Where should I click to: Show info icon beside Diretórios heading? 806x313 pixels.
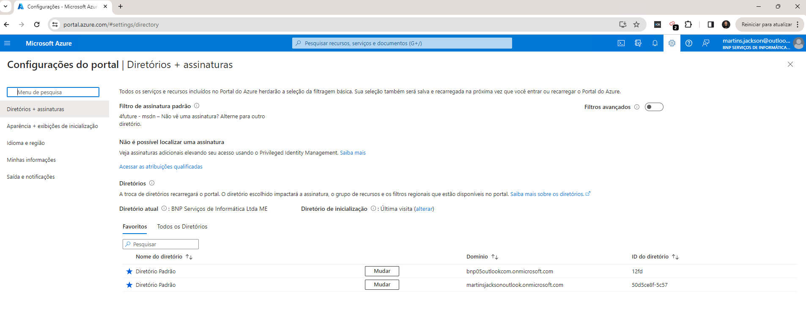pos(152,183)
